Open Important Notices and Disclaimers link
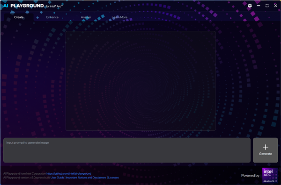This screenshot has height=185, width=281. [86, 178]
